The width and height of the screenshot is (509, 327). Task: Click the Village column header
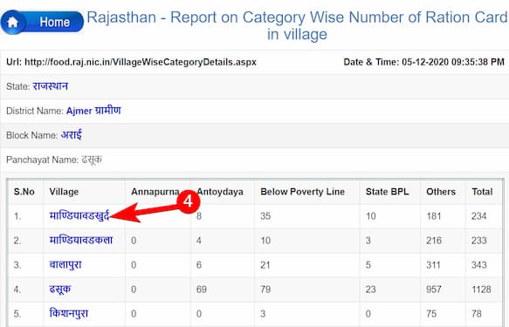pos(64,192)
